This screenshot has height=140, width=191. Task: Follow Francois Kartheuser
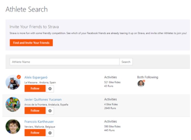tap(35, 133)
